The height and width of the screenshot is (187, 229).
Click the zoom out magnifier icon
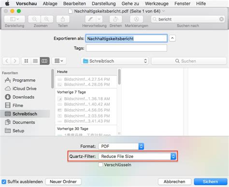[34, 19]
